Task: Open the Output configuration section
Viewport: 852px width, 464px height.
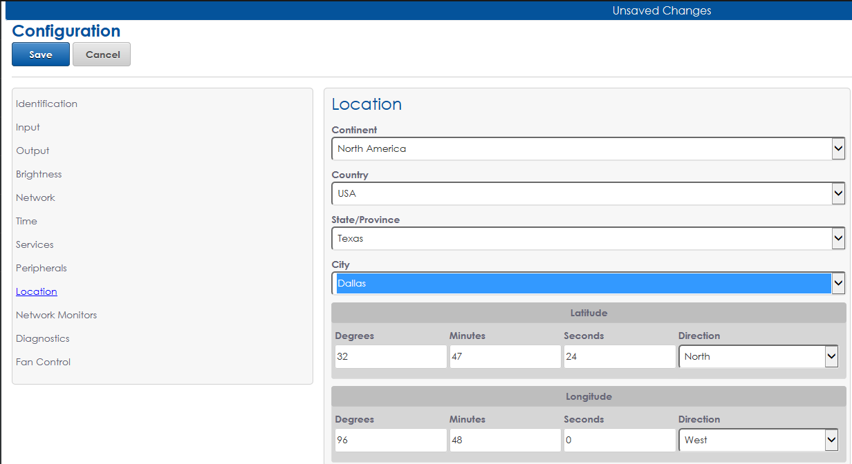Action: (x=33, y=151)
